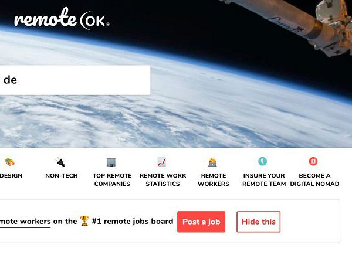
Task: Focus the search field containing "de"
Action: click(75, 80)
